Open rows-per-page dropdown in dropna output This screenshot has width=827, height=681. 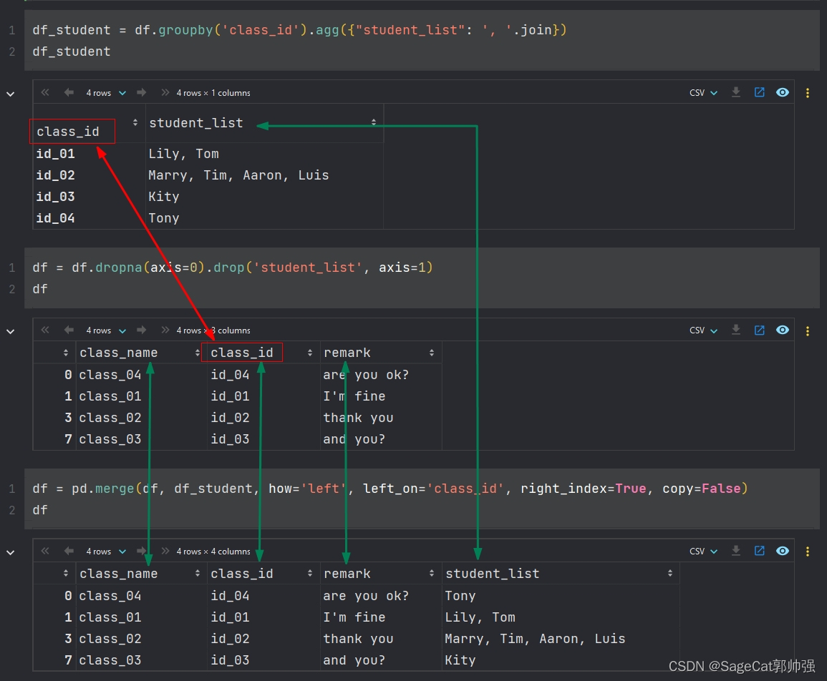[x=106, y=330]
